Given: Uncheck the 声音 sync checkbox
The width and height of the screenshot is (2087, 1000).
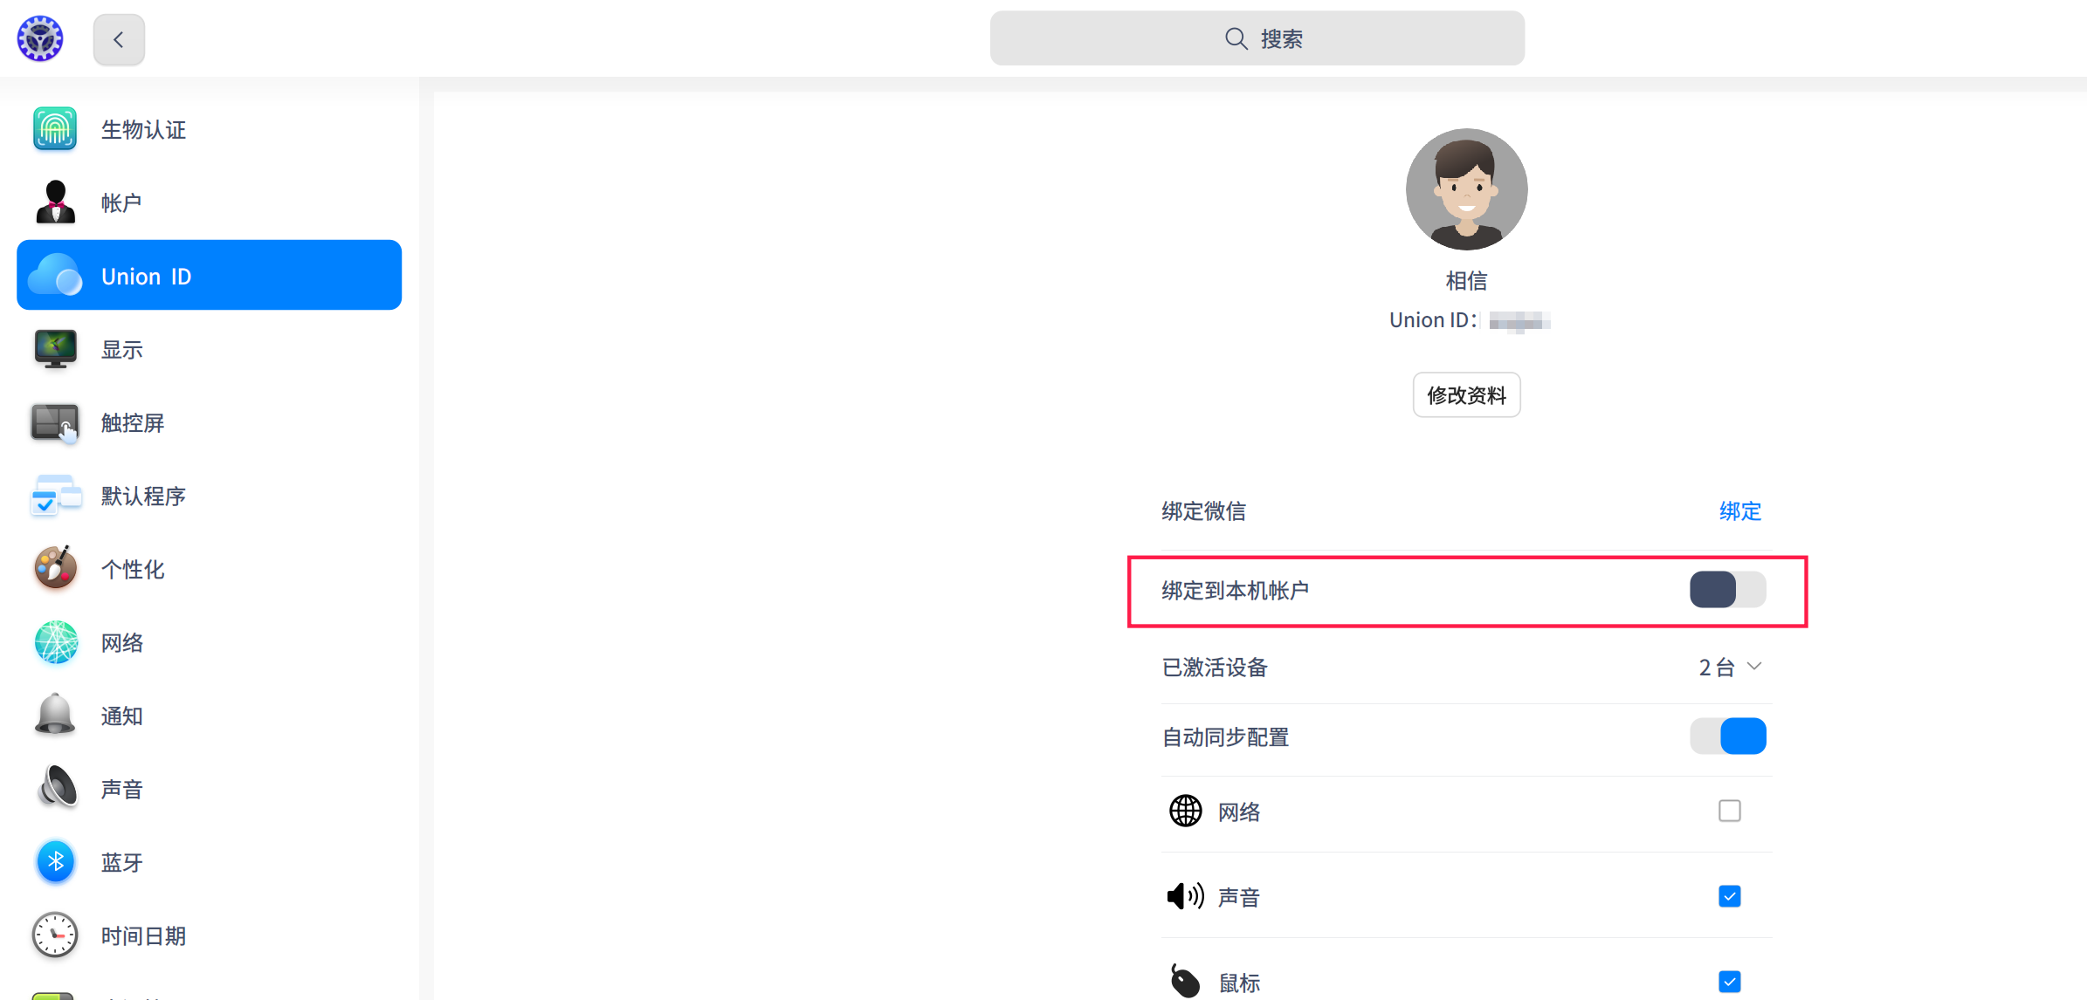Looking at the screenshot, I should pyautogui.click(x=1729, y=895).
